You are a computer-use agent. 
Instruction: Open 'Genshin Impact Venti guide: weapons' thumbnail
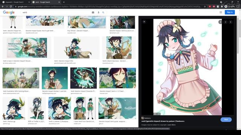point(117,108)
